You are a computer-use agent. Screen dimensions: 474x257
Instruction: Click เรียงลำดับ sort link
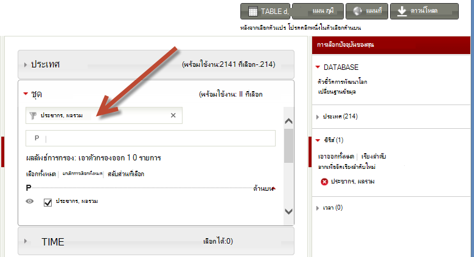(374, 156)
